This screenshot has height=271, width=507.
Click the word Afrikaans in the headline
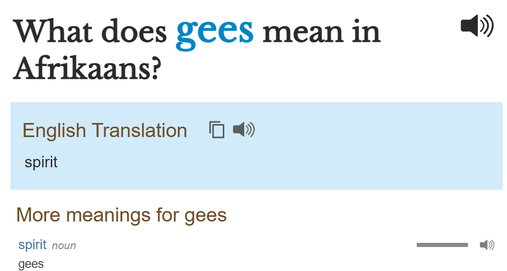[87, 69]
